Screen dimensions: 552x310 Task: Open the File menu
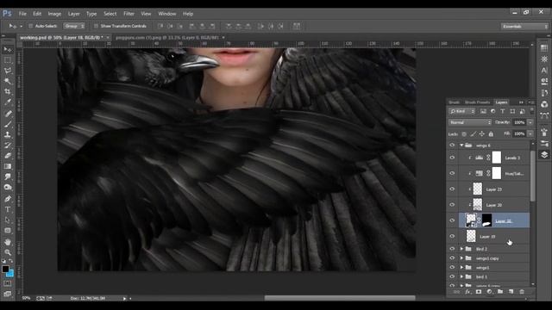pyautogui.click(x=22, y=14)
